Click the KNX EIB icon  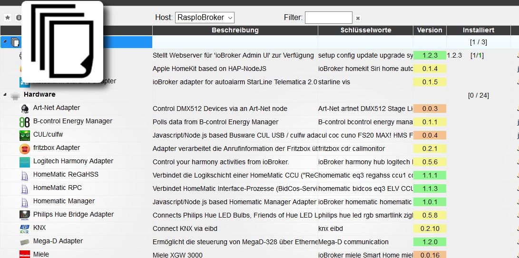coord(24,229)
